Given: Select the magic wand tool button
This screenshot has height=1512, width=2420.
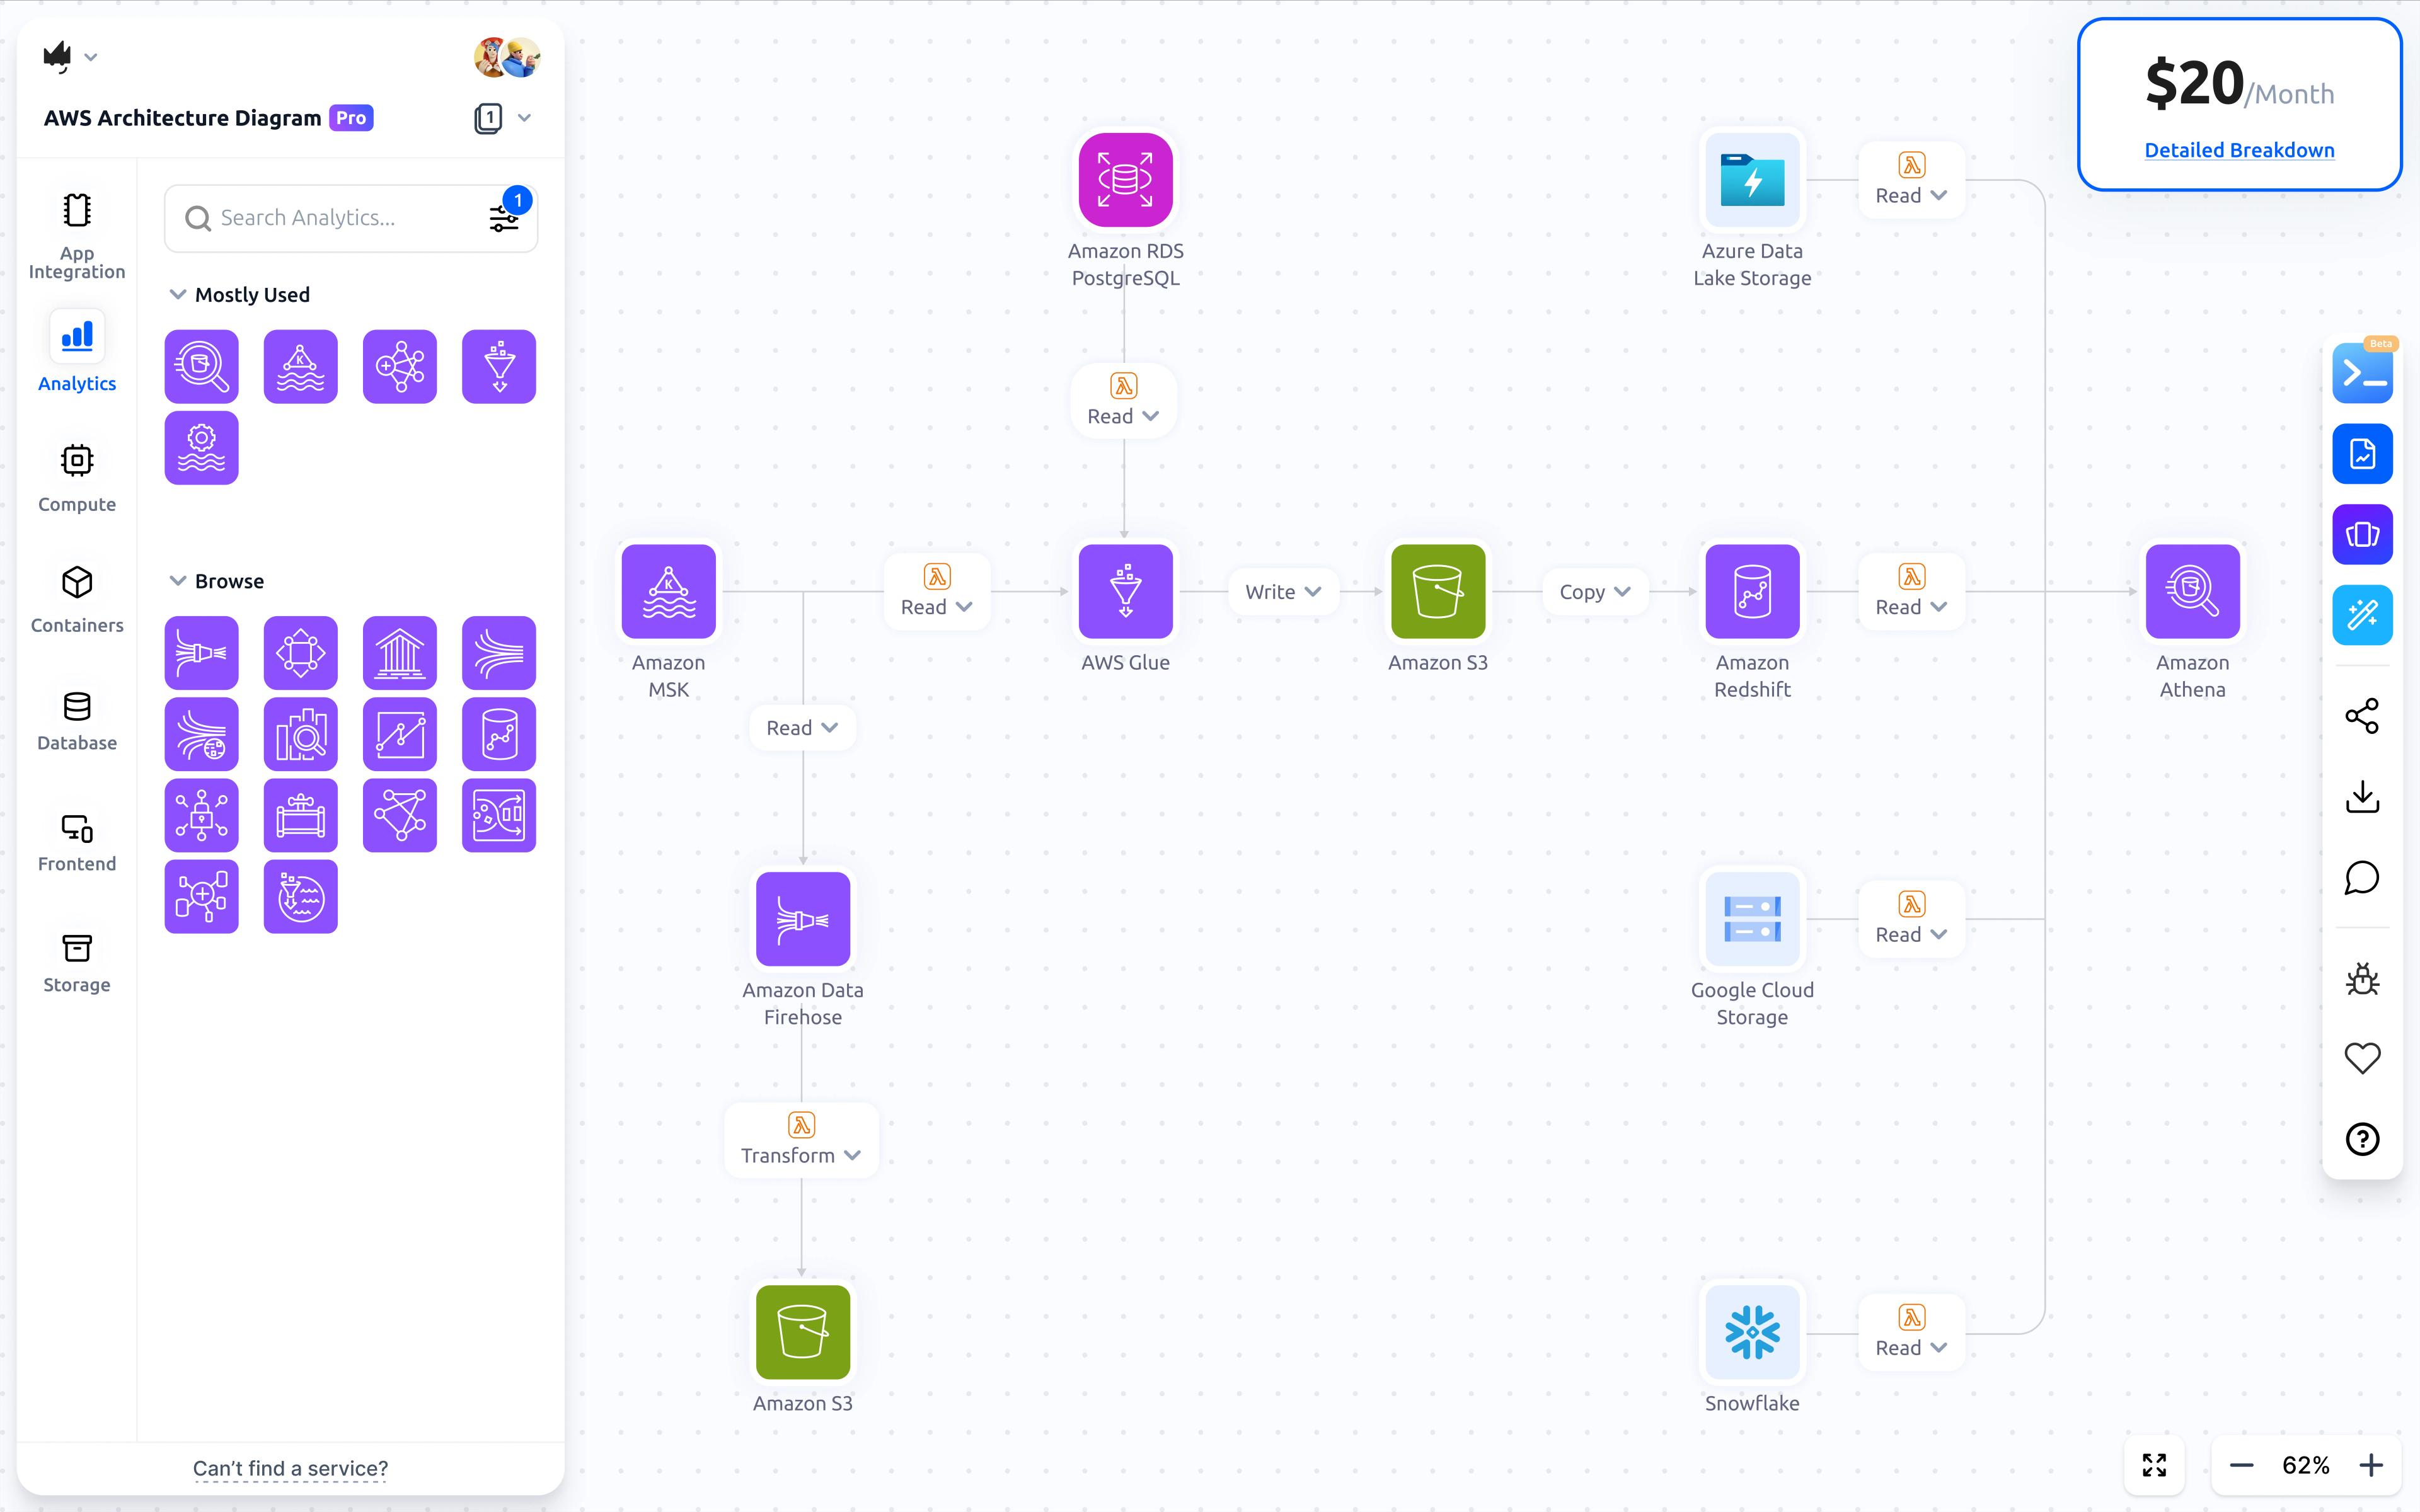Looking at the screenshot, I should [2361, 615].
